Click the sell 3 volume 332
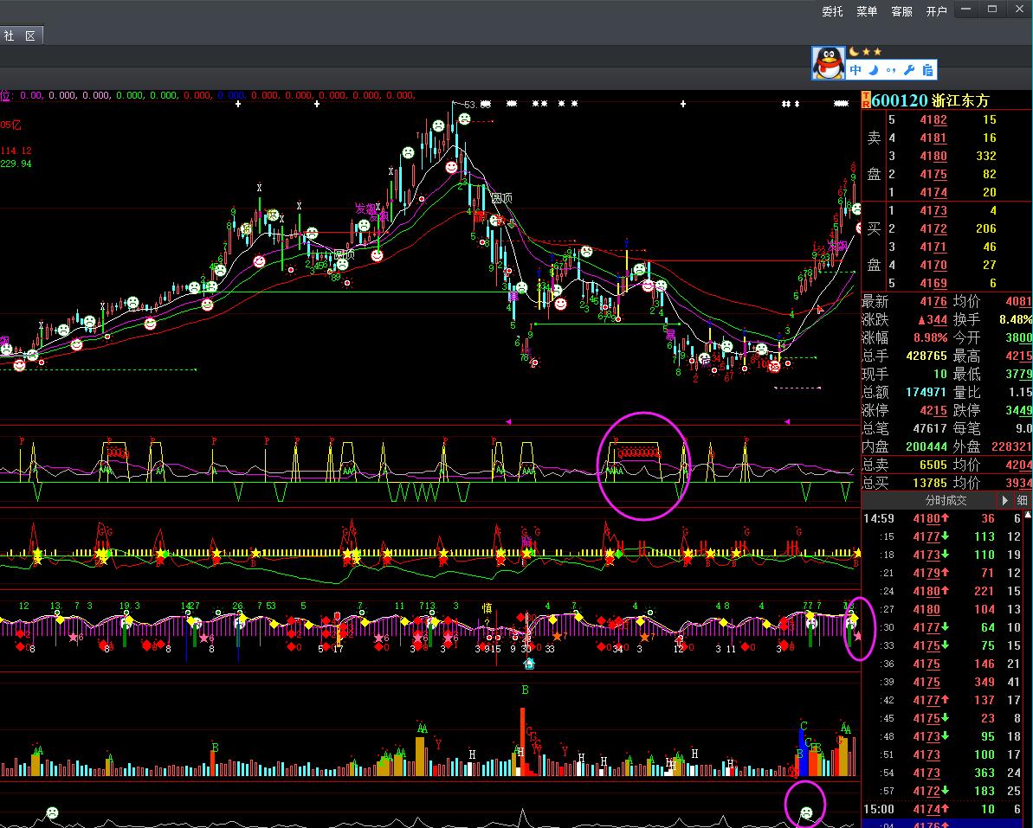The image size is (1033, 828). [986, 156]
